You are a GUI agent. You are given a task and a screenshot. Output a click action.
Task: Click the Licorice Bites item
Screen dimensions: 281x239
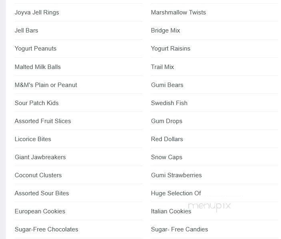point(33,139)
